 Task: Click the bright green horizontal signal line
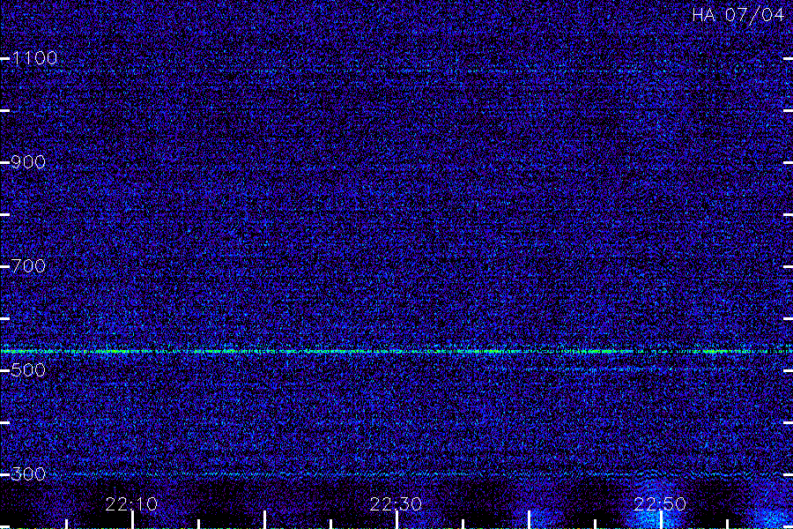pos(396,351)
